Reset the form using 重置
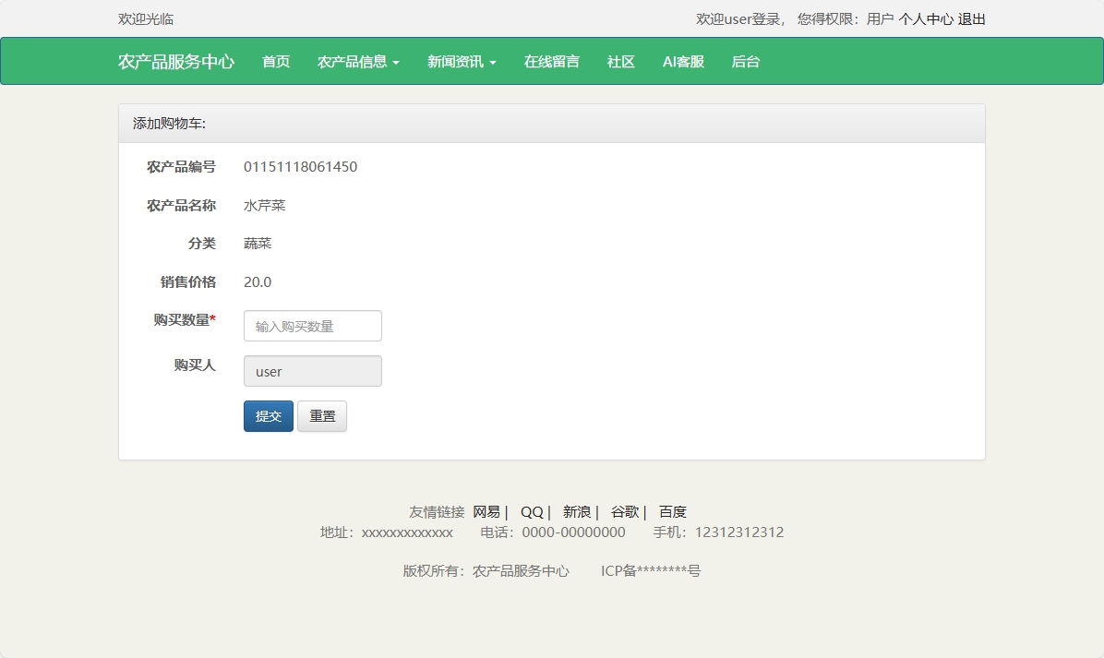The height and width of the screenshot is (658, 1104). [321, 416]
